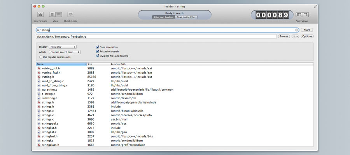The image size is (350, 155).
Task: Open the magnifier search options icon
Action: pyautogui.click(x=38, y=30)
